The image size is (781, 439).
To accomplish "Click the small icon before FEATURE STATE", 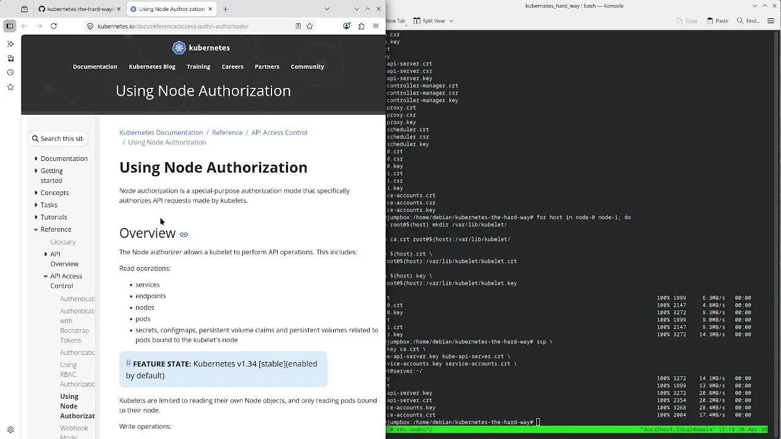I will point(128,363).
